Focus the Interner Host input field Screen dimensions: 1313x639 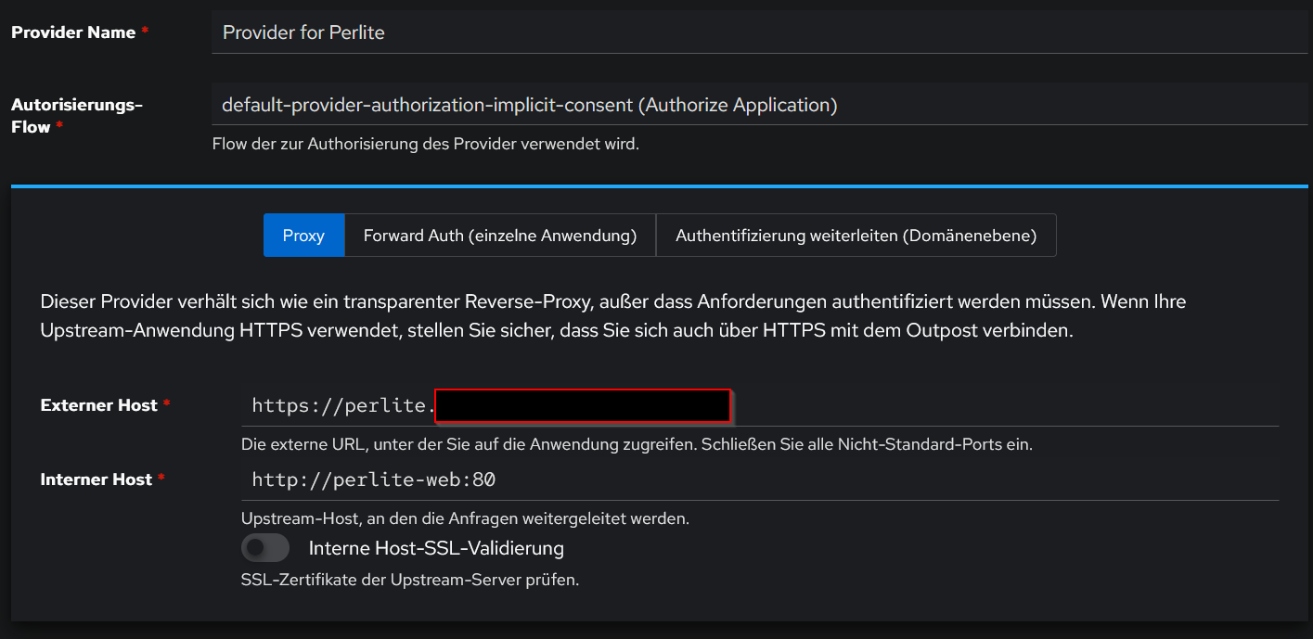click(x=759, y=479)
